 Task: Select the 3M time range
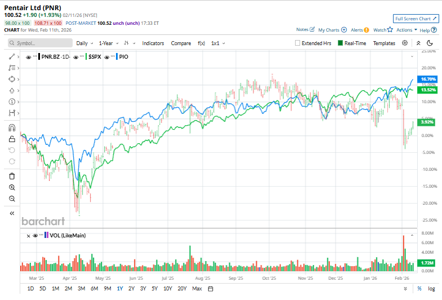click(x=82, y=289)
